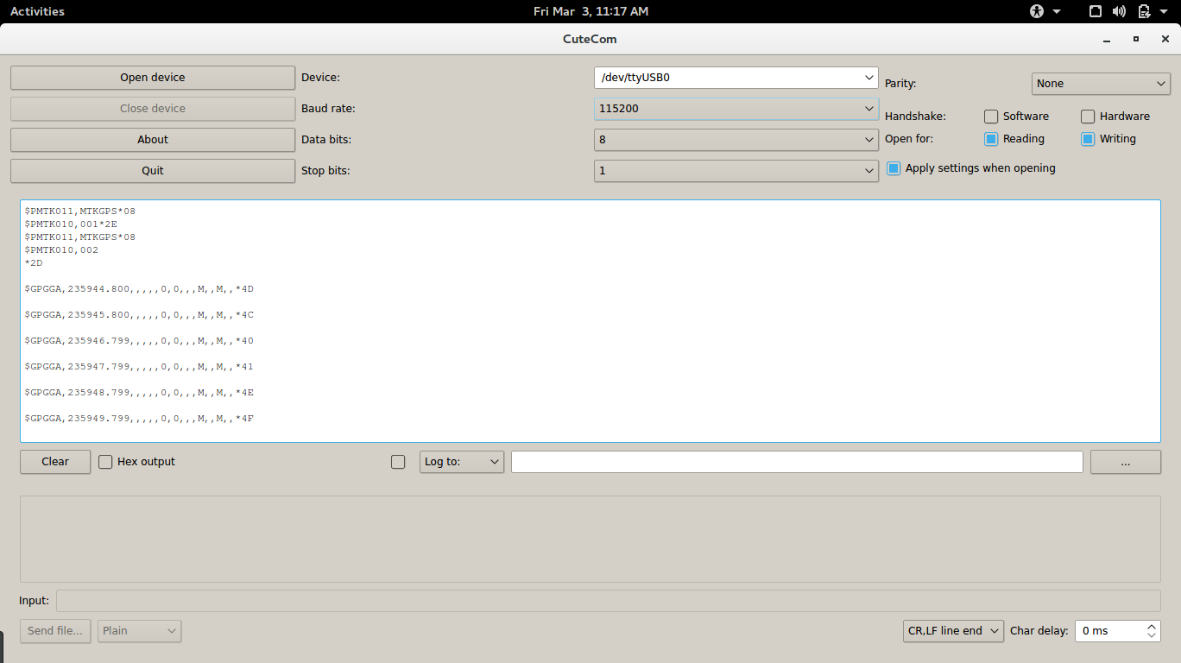Open the accessibility menu icon in top bar
Image resolution: width=1181 pixels, height=663 pixels.
tap(1037, 11)
